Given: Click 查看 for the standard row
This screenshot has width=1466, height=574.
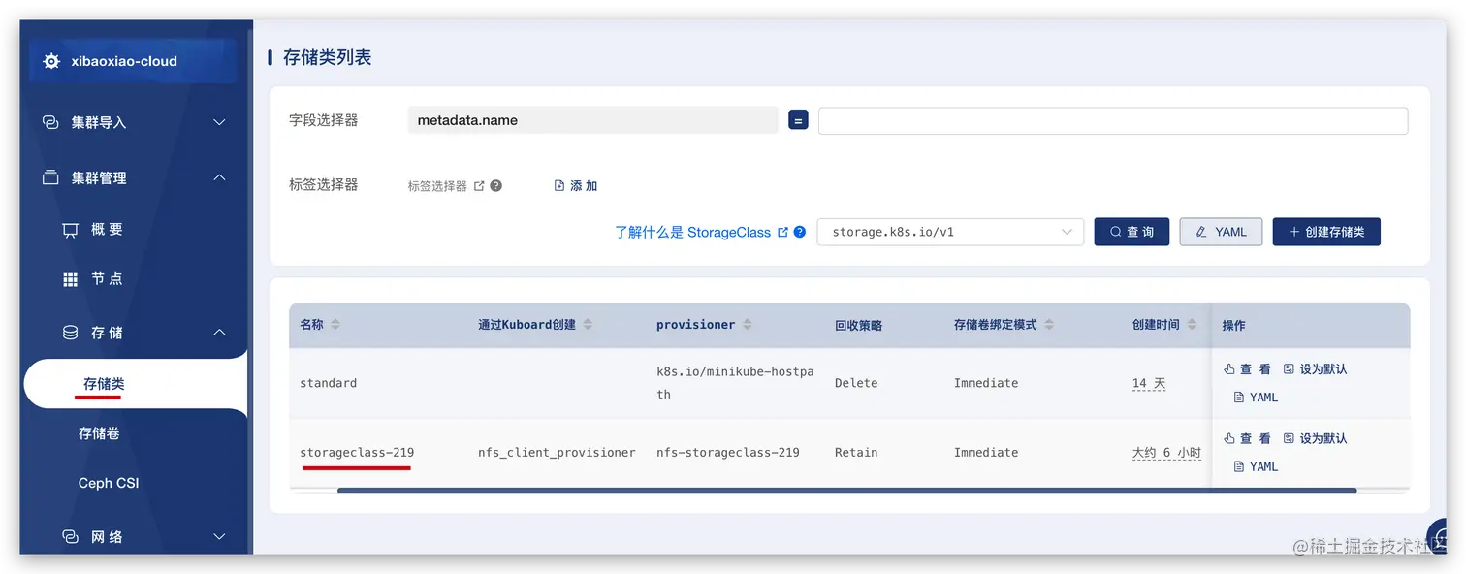Looking at the screenshot, I should coord(1247,369).
